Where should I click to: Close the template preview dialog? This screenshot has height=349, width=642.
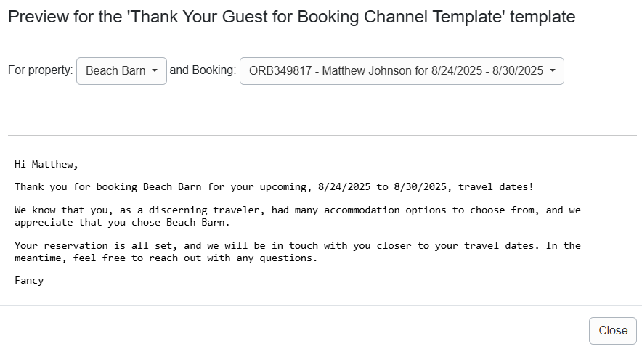click(x=612, y=330)
